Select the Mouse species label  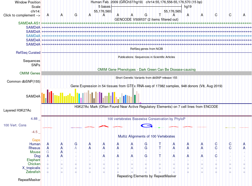[35, 152]
